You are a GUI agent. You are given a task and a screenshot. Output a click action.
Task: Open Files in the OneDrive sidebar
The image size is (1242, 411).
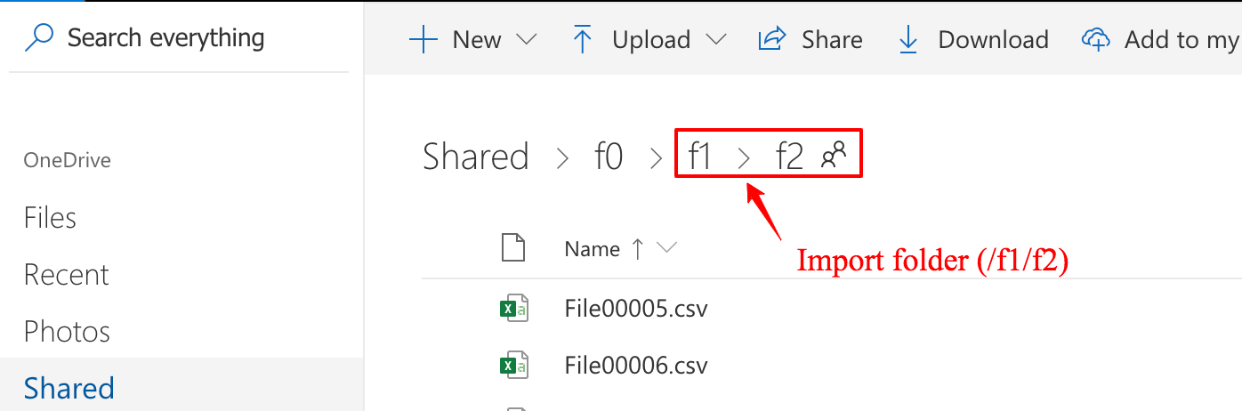click(50, 218)
